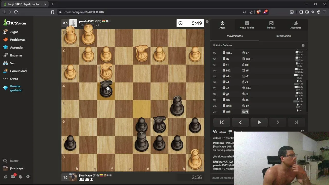Open the Philidor Defense opening book icon
The height and width of the screenshot is (185, 329).
coord(303,45)
